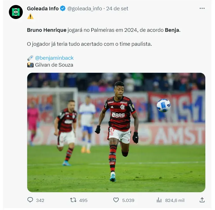
Task: View analytics via the bar chart icon
Action: [x=159, y=200]
